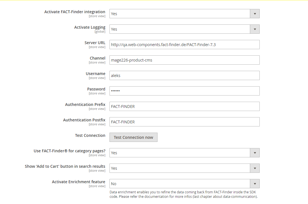This screenshot has height=204, width=308.
Task: Click Use FACT-Finder for category pages label
Action: (70, 151)
